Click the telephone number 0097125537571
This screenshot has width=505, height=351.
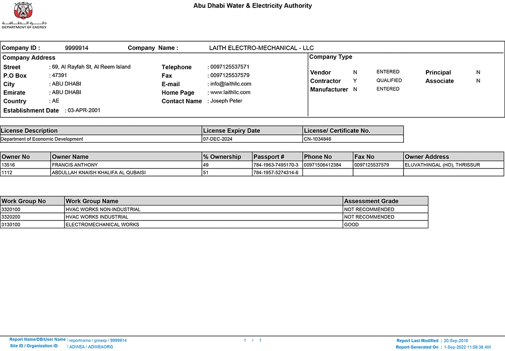coord(230,67)
